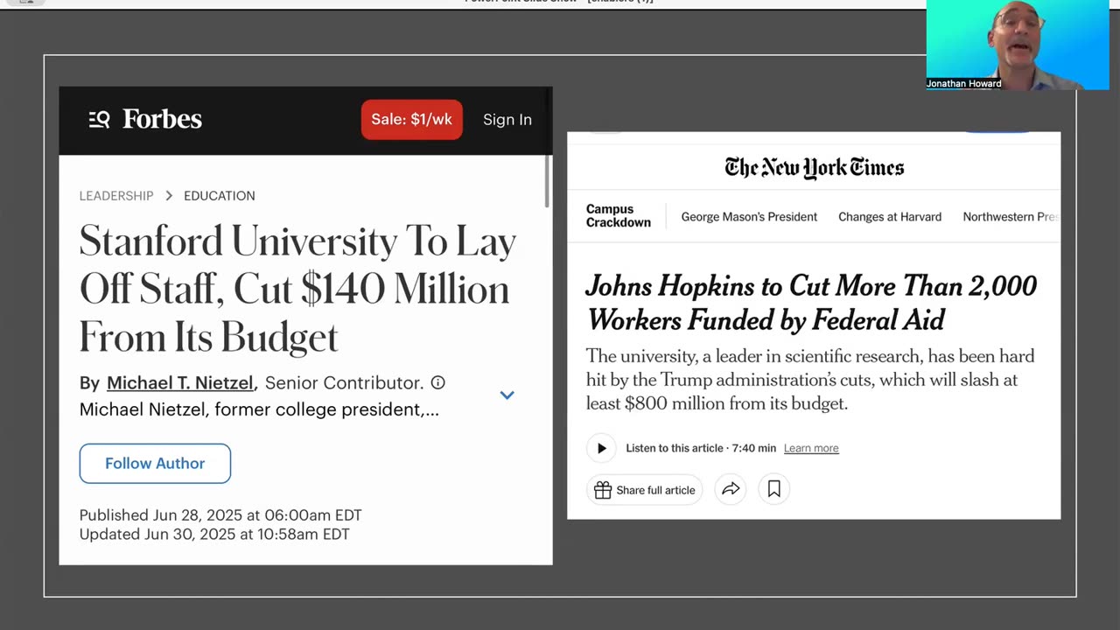The width and height of the screenshot is (1120, 630).
Task: Bookmark the Johns Hopkins article
Action: (x=774, y=490)
